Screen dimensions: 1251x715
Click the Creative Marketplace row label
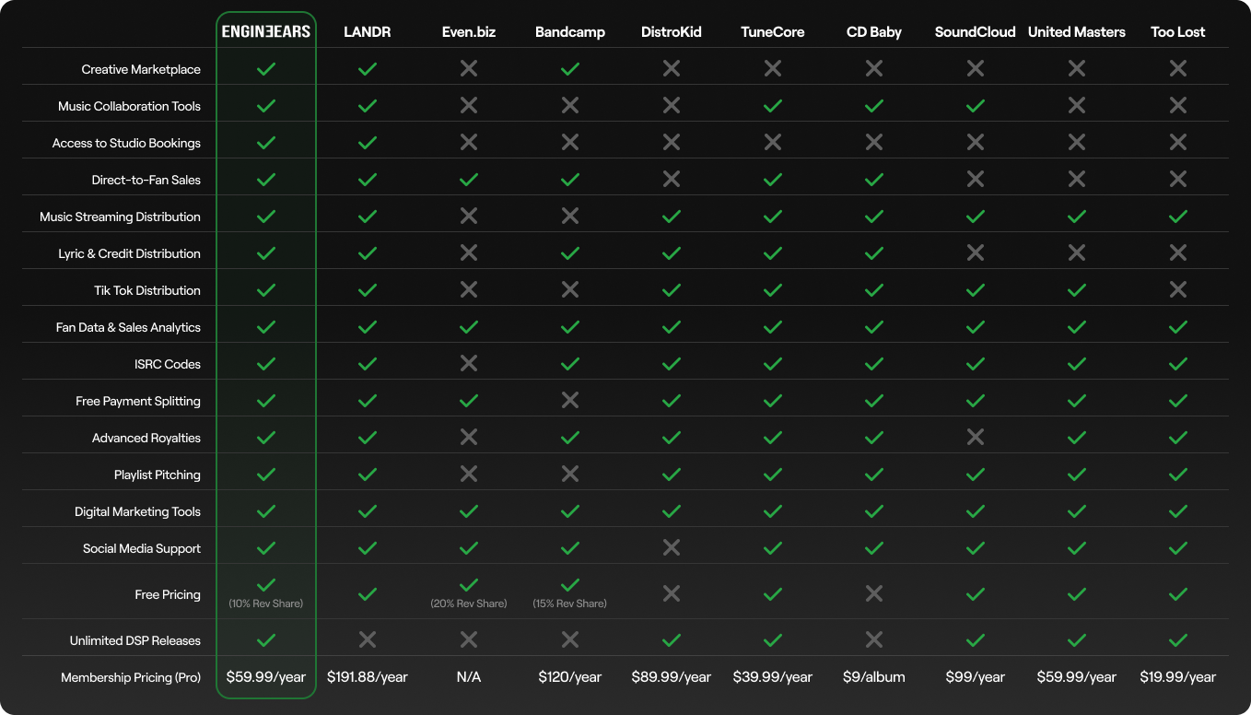pyautogui.click(x=141, y=69)
